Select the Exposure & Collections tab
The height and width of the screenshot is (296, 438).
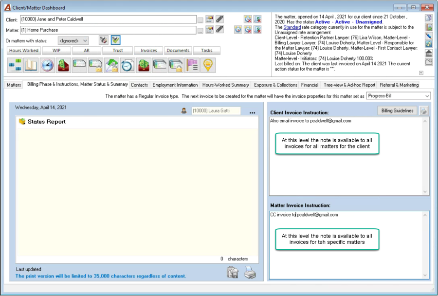(275, 85)
